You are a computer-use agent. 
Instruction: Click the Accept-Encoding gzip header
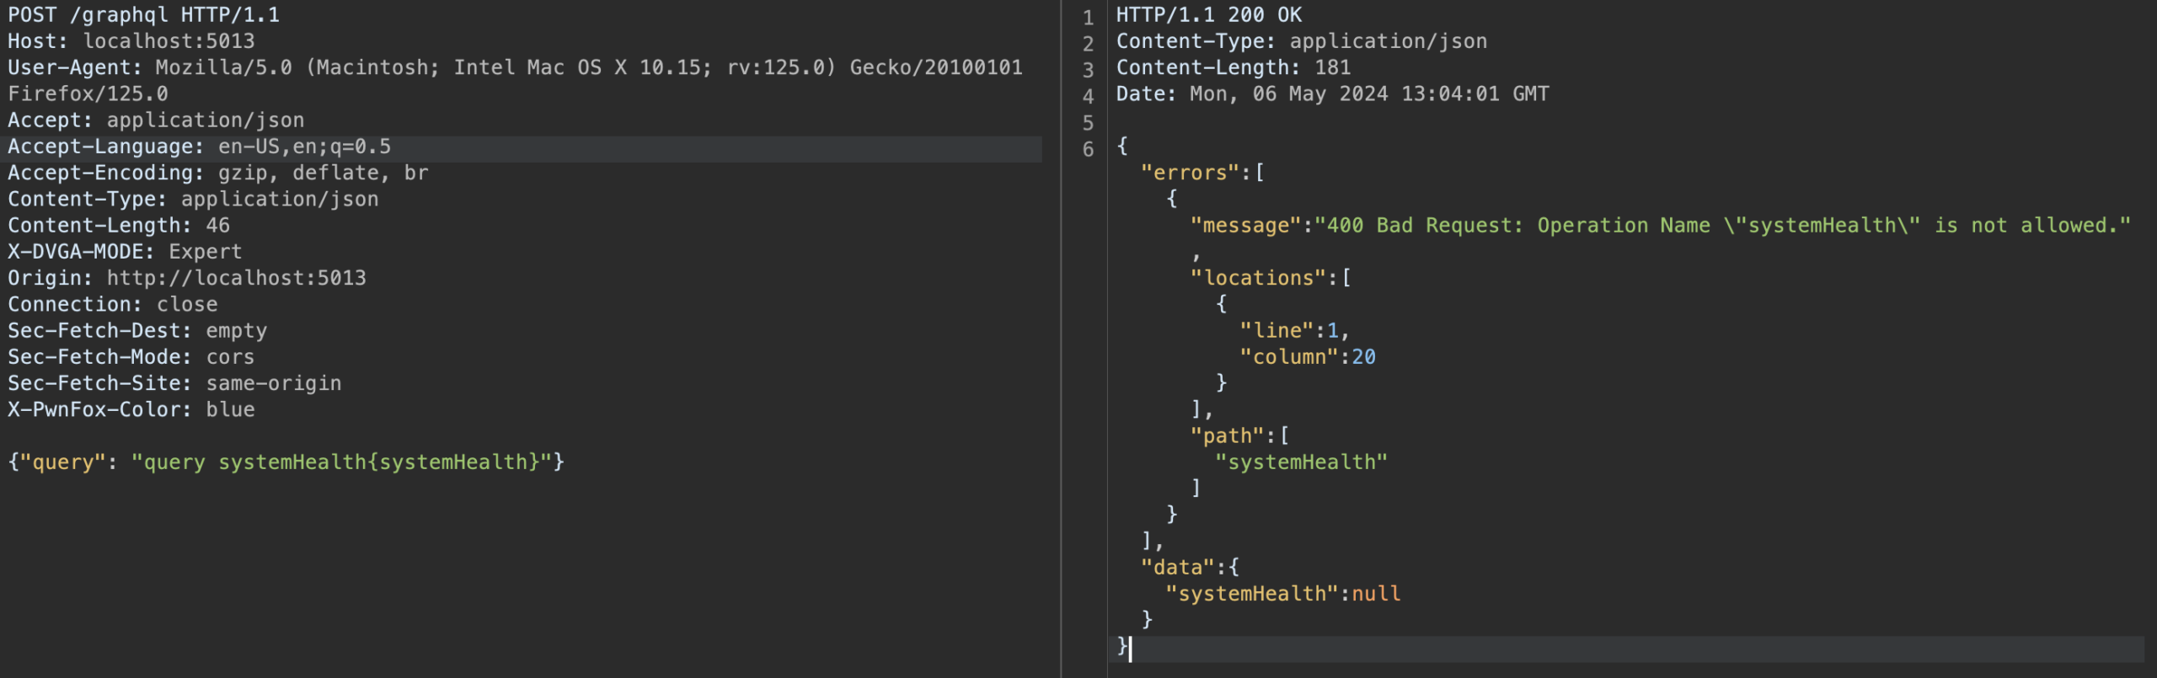click(x=217, y=173)
